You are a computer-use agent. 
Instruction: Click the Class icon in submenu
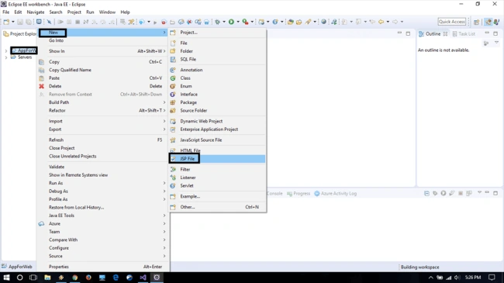click(x=173, y=78)
